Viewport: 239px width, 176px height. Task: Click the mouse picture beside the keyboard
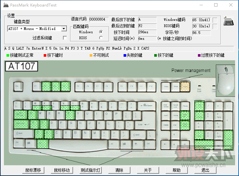click(225, 80)
